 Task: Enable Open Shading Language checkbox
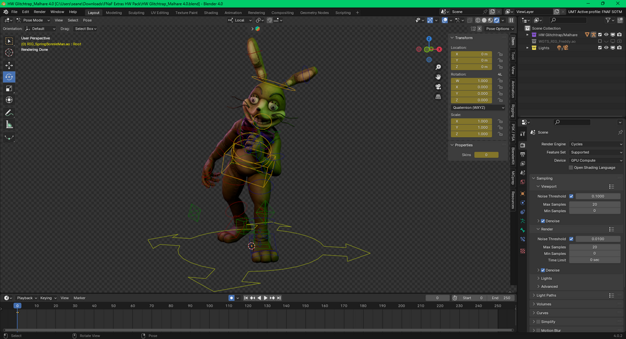pos(571,168)
